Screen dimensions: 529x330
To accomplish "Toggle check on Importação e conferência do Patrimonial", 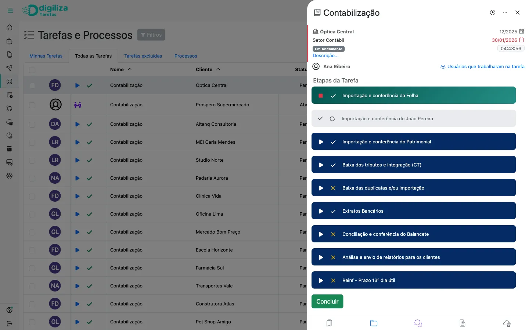I will (x=333, y=142).
